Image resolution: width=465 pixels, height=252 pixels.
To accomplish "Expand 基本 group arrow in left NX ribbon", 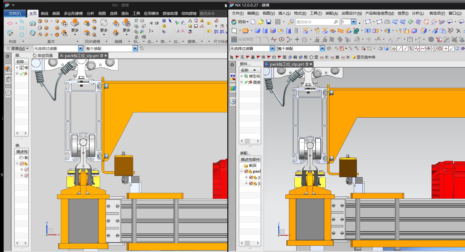I will coord(78,41).
